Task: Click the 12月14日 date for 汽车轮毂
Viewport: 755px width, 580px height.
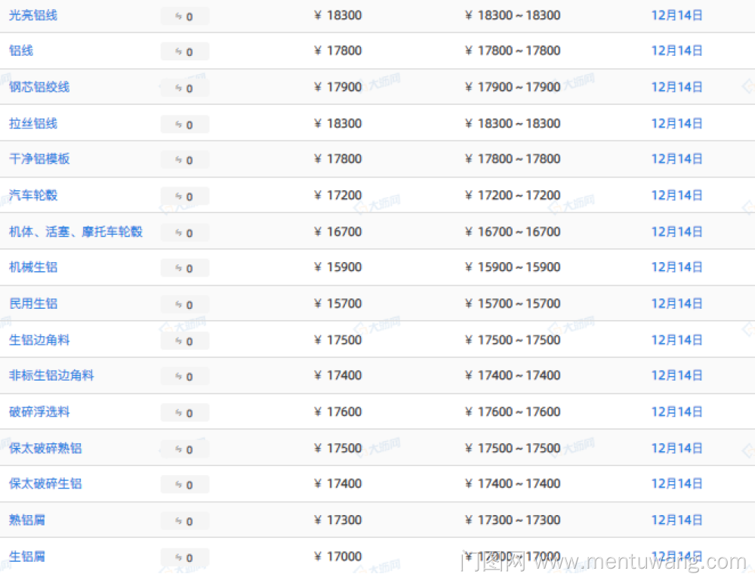Action: (x=676, y=196)
